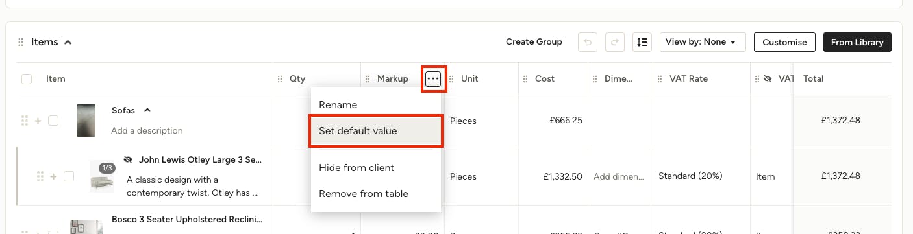Click the redo arrow button
The height and width of the screenshot is (234, 913).
[615, 42]
